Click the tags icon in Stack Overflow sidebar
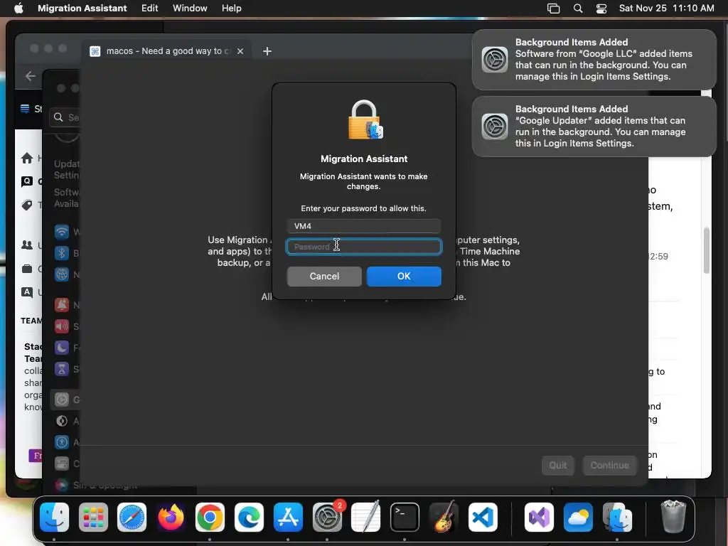728x546 pixels. pos(27,205)
